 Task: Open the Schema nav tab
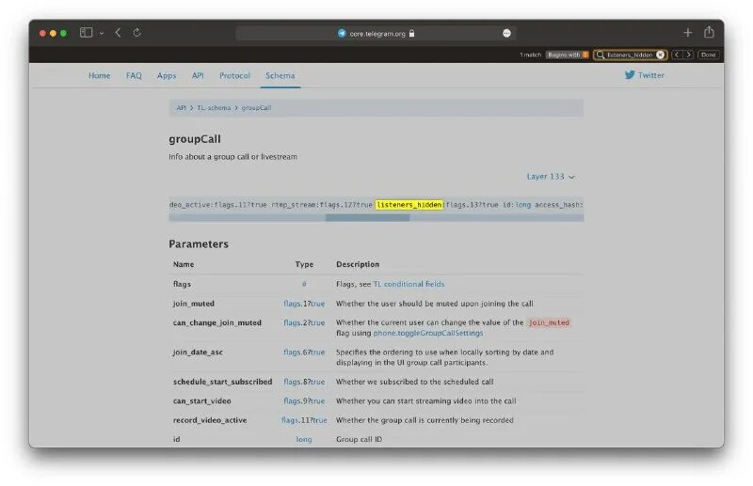tap(280, 75)
